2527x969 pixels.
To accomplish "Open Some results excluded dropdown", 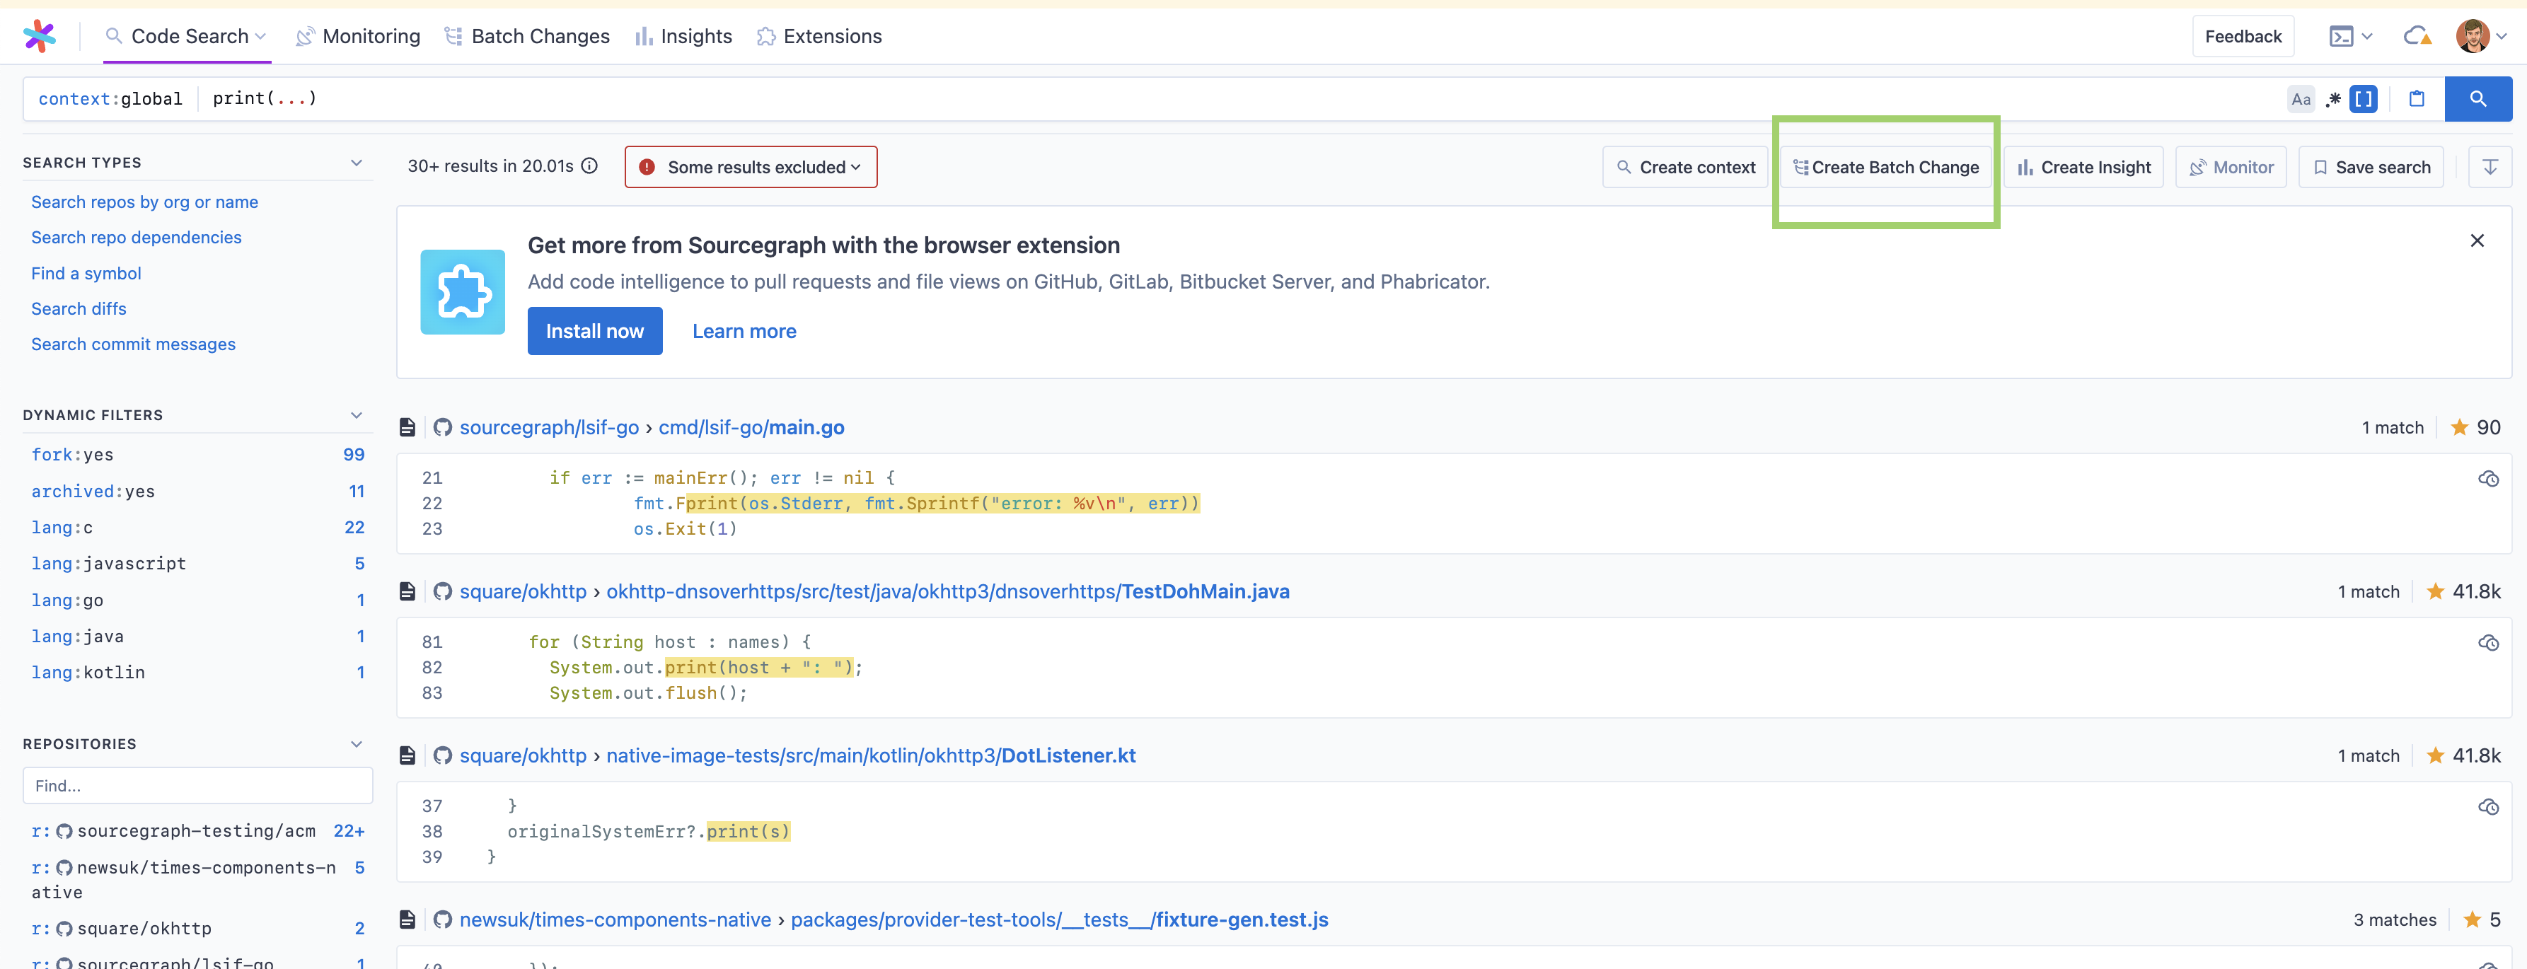I will tap(751, 167).
